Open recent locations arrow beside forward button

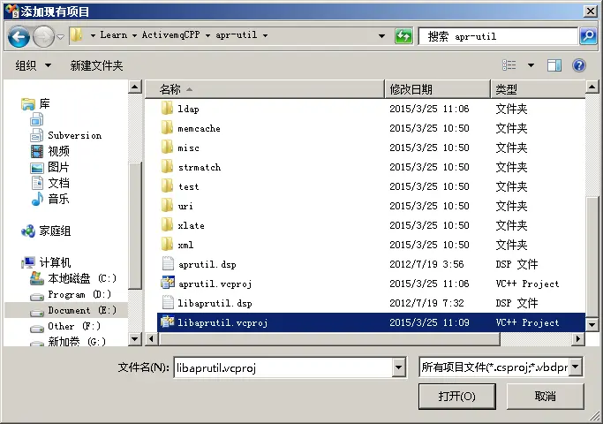click(60, 36)
